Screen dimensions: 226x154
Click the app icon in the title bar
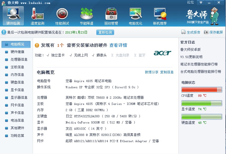coord(3,3)
